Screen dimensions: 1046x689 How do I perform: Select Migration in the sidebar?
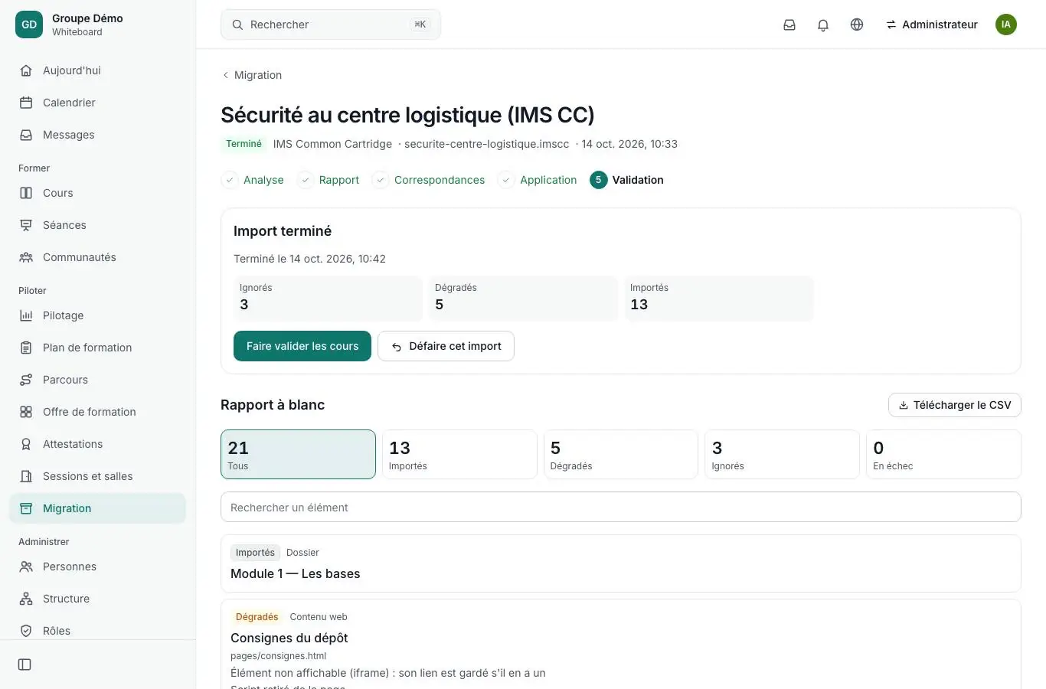pos(97,508)
